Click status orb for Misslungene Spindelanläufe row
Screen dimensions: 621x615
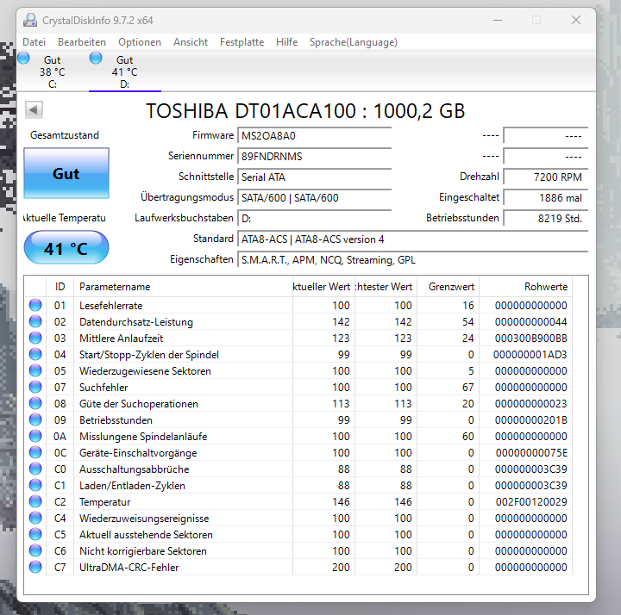tap(35, 436)
